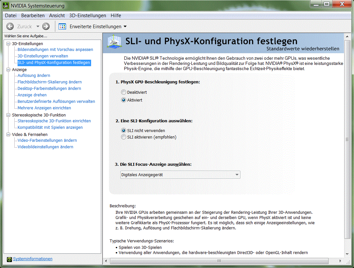Open Desktop-Farbeinstellungen ändern
This screenshot has width=354, height=268.
[49, 89]
